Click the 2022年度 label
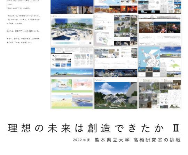 click(x=81, y=140)
